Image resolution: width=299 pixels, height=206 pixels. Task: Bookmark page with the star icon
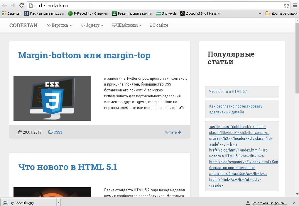point(286,6)
